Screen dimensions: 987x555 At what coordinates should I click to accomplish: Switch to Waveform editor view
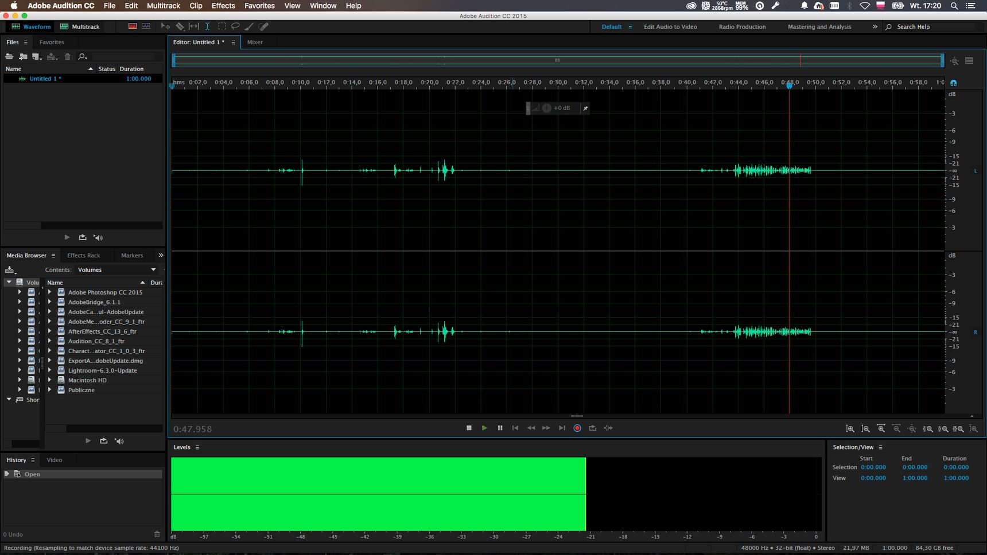(x=31, y=26)
